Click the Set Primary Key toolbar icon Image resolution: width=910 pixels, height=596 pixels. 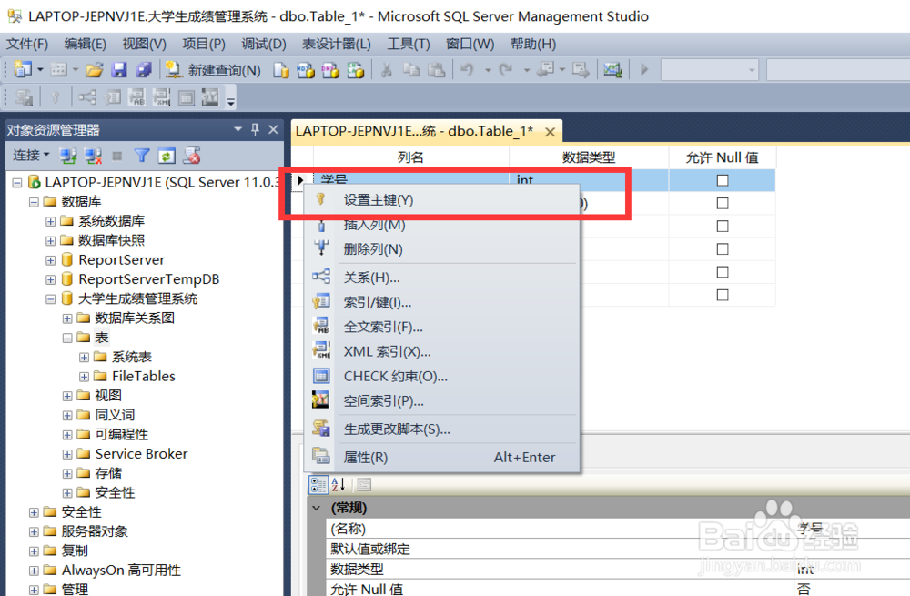click(x=56, y=97)
